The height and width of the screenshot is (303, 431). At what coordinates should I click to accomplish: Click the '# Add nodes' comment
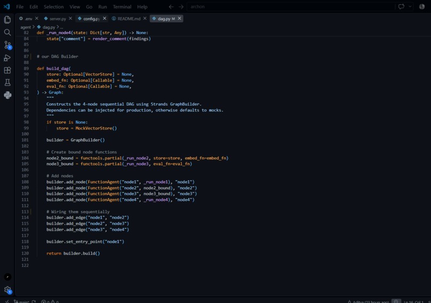click(60, 176)
